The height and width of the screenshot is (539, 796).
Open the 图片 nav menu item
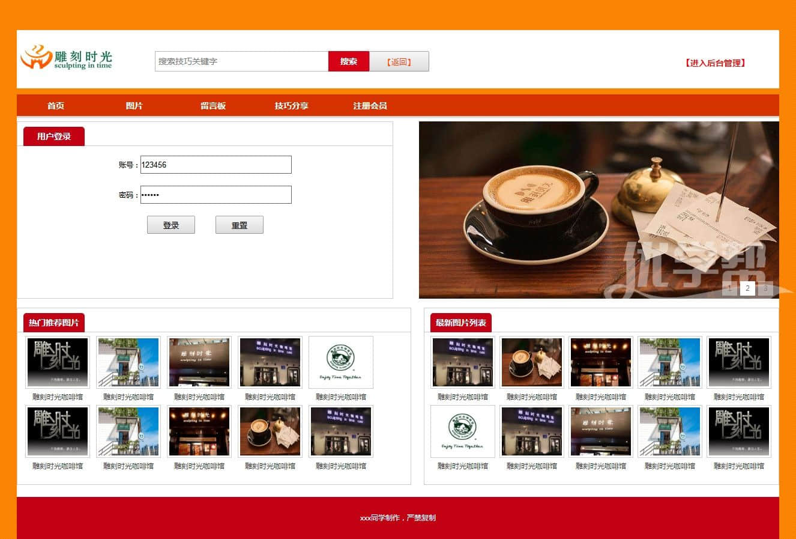[x=134, y=106]
